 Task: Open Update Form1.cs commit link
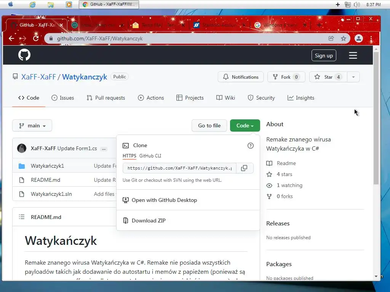point(77,149)
